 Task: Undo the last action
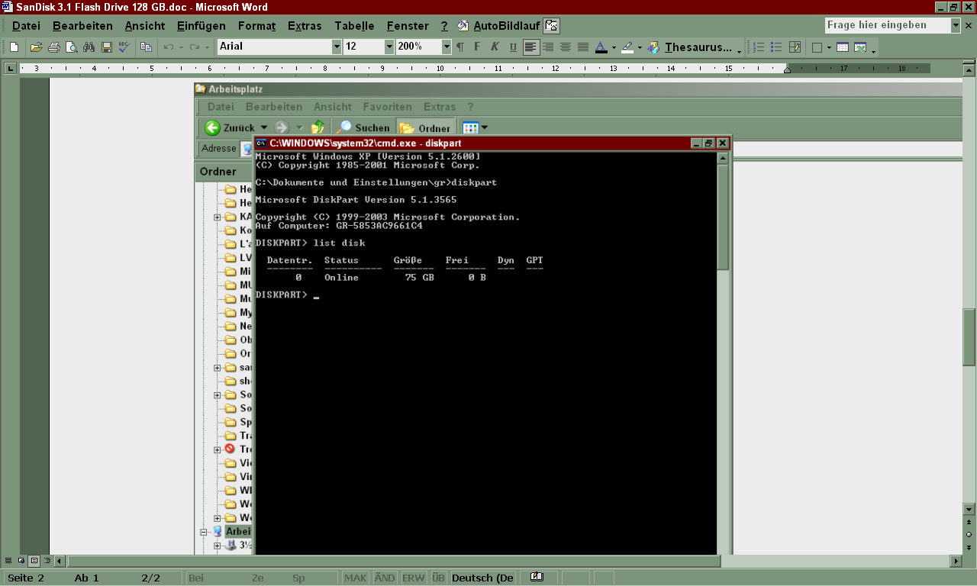(x=169, y=47)
